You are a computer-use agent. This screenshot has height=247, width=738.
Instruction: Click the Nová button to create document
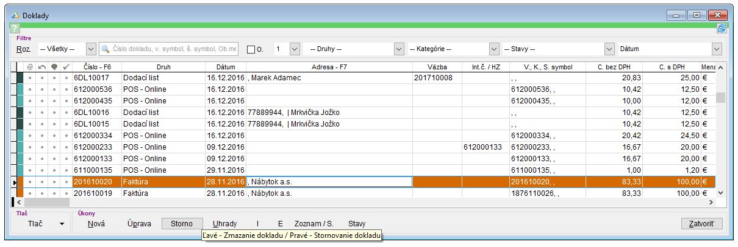click(96, 224)
